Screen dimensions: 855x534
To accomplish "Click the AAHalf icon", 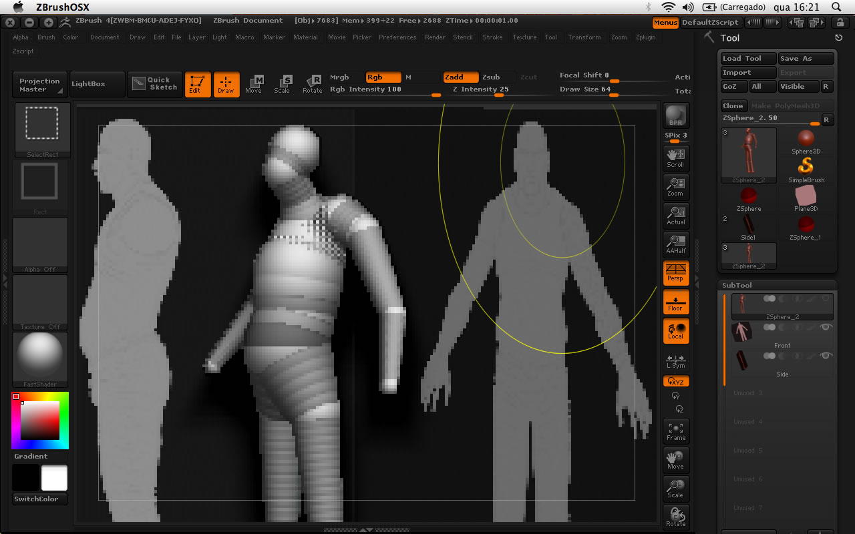I will coord(676,244).
